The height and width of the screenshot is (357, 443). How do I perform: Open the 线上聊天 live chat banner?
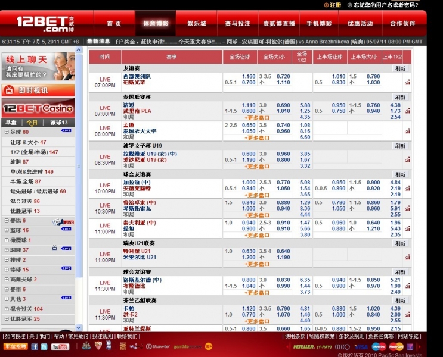pos(38,67)
